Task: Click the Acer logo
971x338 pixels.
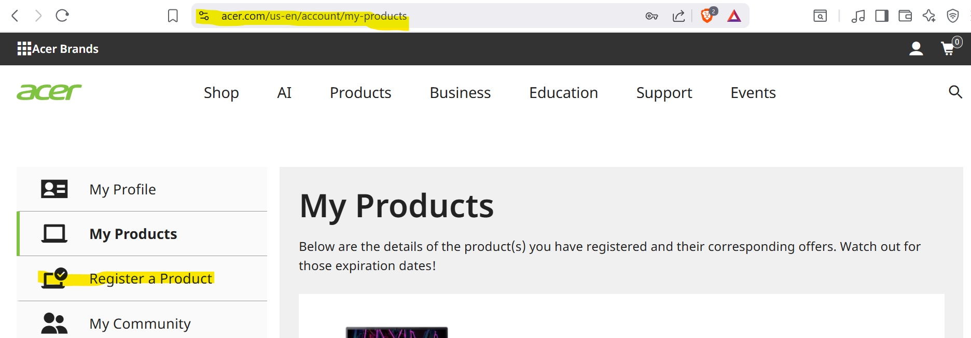Action: 49,92
